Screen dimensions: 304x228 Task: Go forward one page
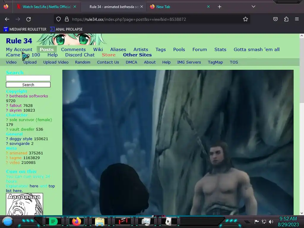pos(18,19)
